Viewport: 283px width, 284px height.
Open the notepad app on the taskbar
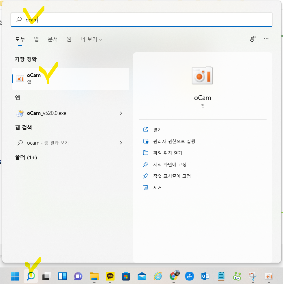[x=221, y=276]
